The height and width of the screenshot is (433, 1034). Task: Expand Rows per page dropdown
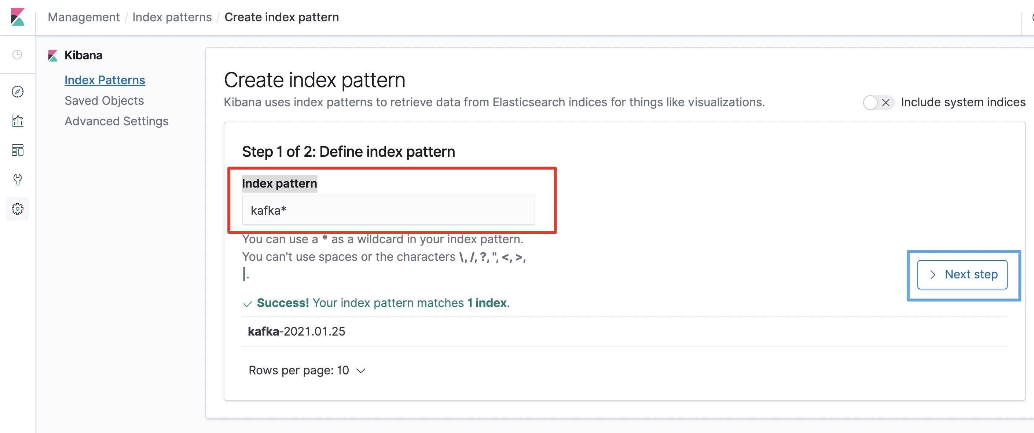tap(307, 370)
